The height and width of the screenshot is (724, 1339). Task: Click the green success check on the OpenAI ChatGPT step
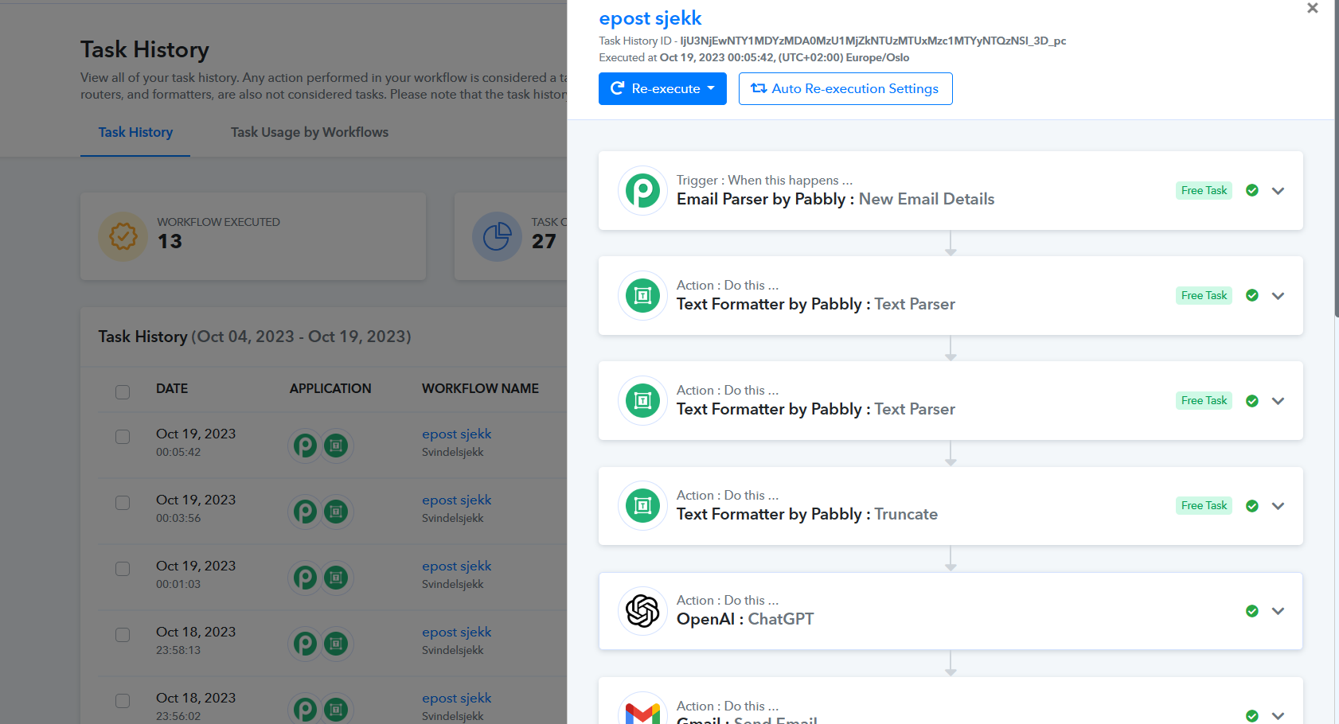click(x=1252, y=611)
